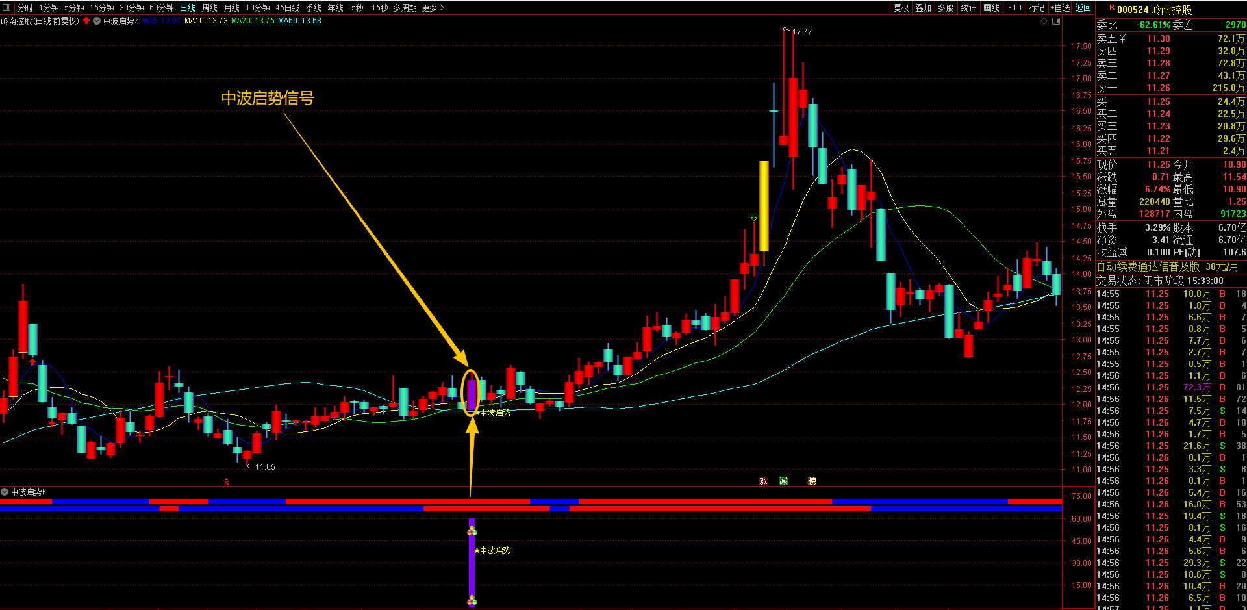Select the 5秒 period tab
1247x610 pixels.
pyautogui.click(x=357, y=8)
